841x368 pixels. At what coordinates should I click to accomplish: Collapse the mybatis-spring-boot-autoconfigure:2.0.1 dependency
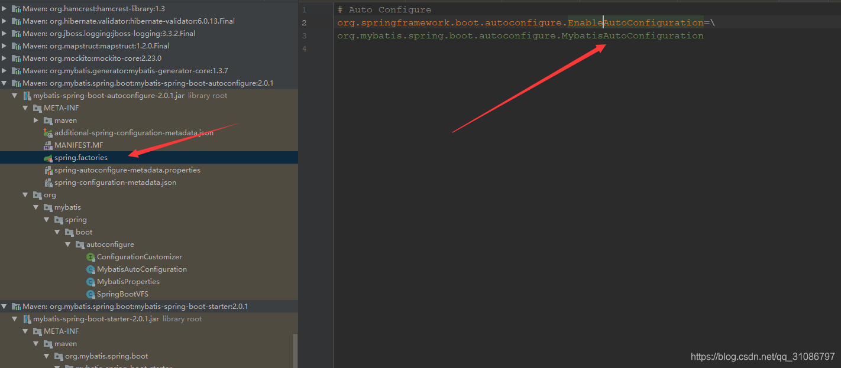coord(4,83)
